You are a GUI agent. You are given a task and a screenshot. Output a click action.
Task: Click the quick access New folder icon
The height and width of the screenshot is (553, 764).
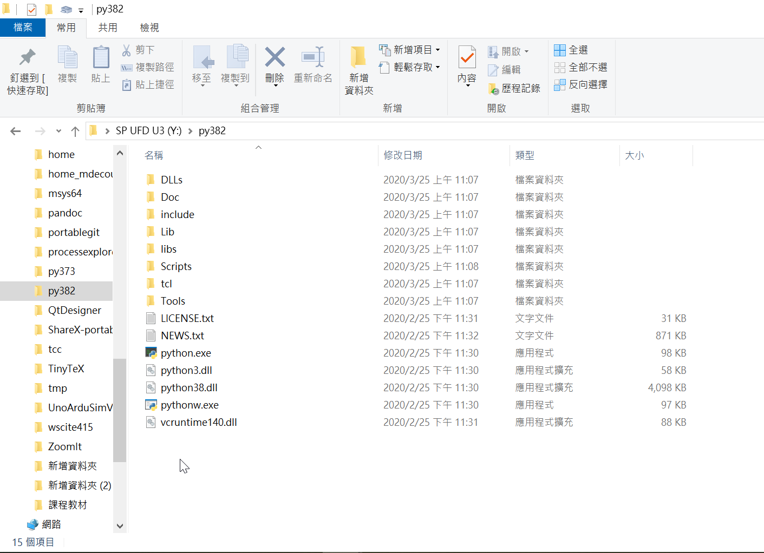pyautogui.click(x=49, y=9)
